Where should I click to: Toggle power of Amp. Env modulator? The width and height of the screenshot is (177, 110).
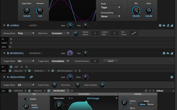click(10, 71)
